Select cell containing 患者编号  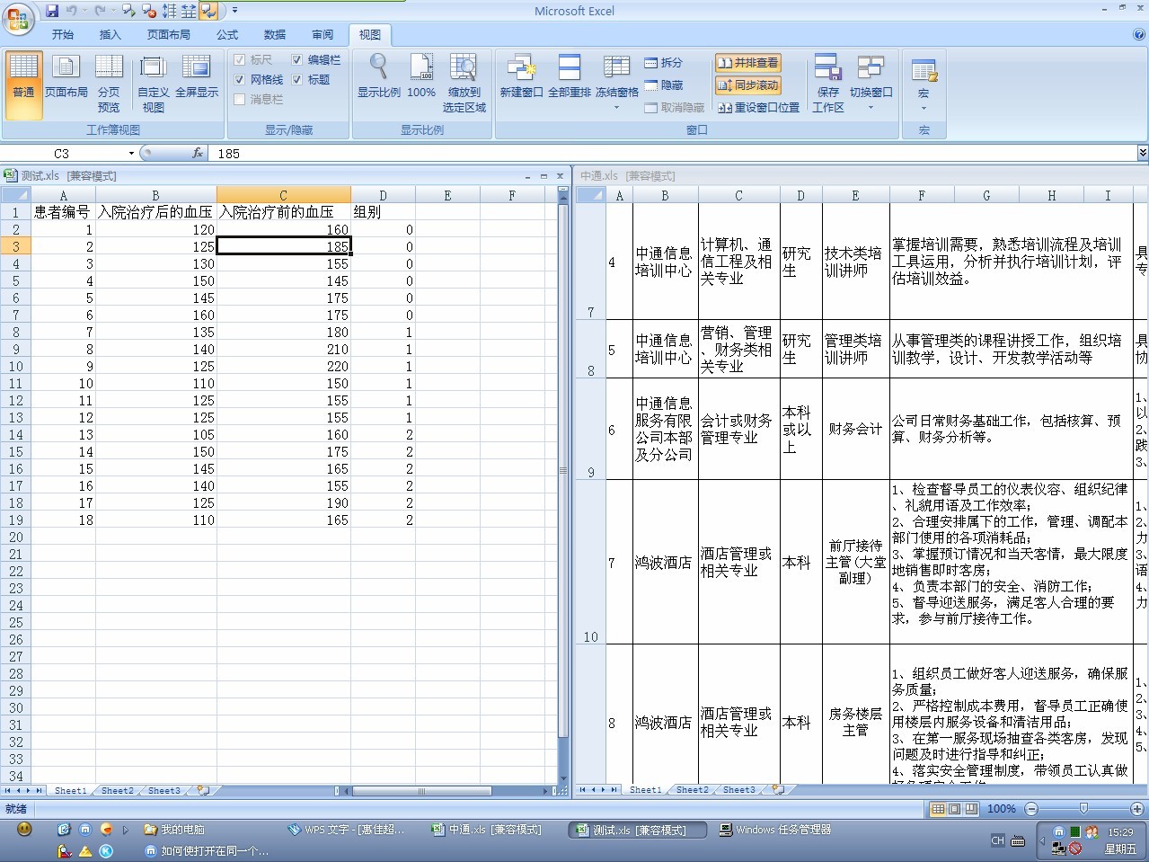(x=63, y=212)
